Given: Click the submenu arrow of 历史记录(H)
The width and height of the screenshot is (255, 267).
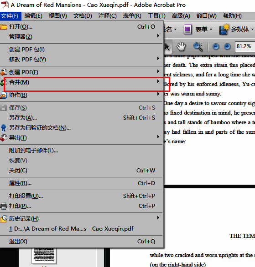Looking at the screenshot, I should click(x=158, y=218).
